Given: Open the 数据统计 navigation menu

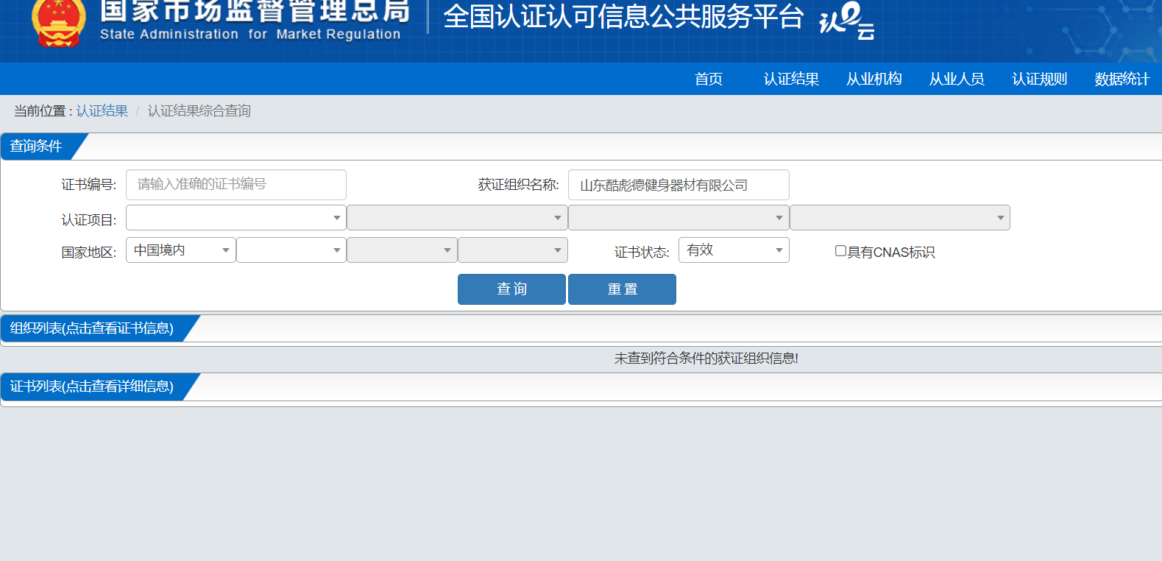Looking at the screenshot, I should click(1122, 79).
